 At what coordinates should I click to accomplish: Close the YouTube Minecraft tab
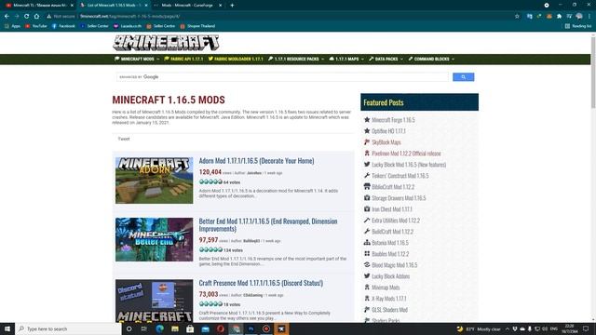click(x=72, y=6)
